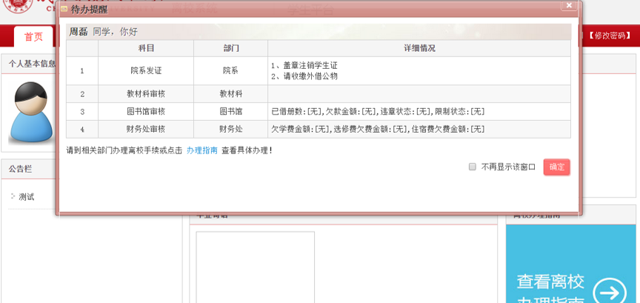
Task: Switch to the 首页 tab
Action: tap(33, 37)
